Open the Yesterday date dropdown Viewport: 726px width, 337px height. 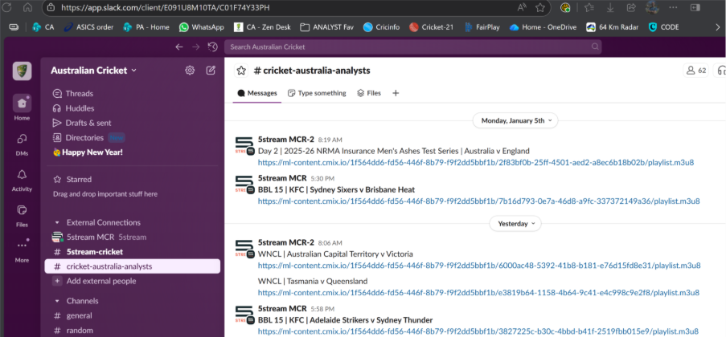click(x=515, y=224)
